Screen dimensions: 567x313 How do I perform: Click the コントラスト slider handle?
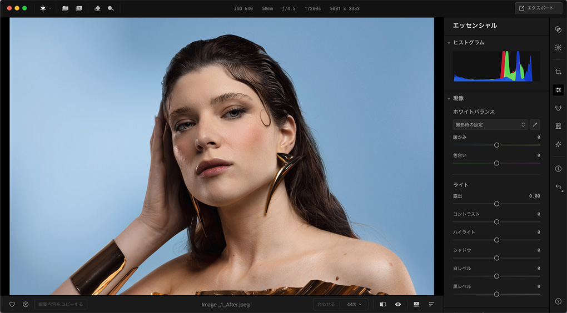click(x=496, y=222)
